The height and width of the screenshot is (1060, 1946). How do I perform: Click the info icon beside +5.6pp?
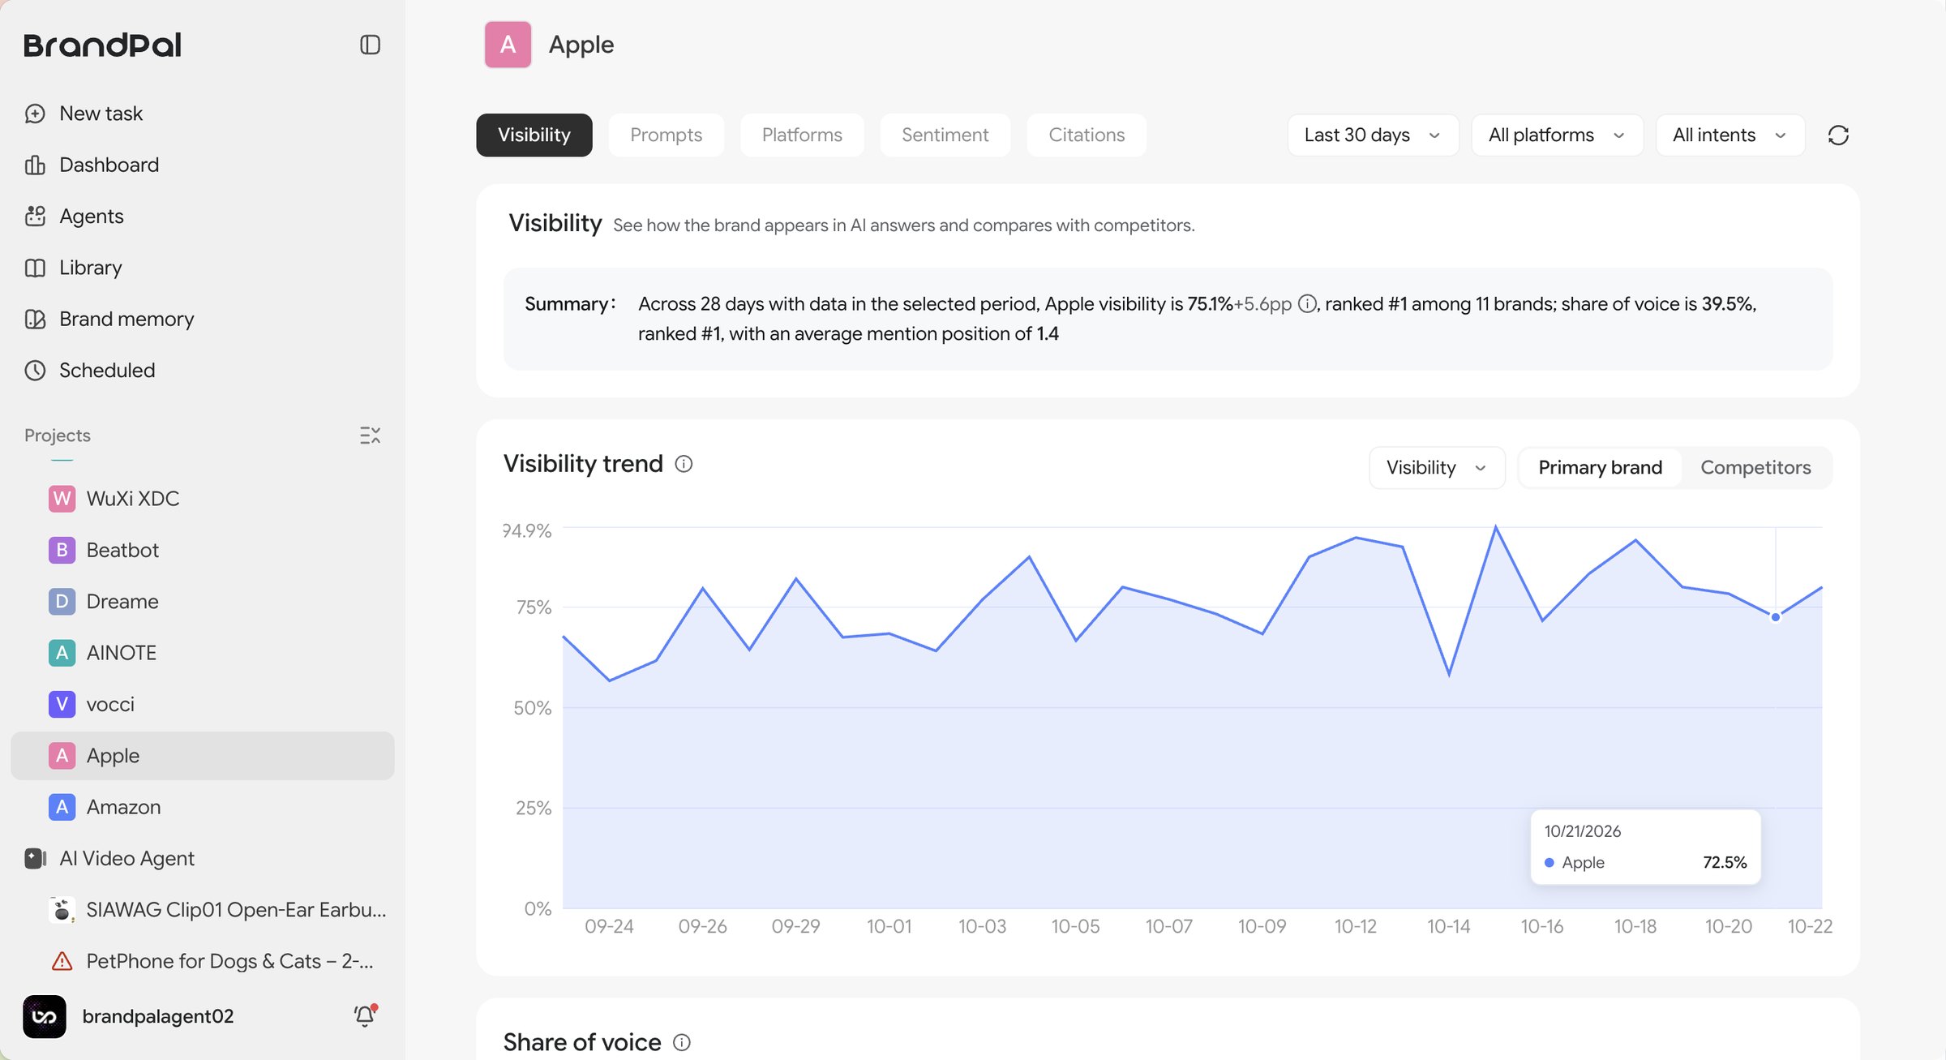click(1306, 303)
